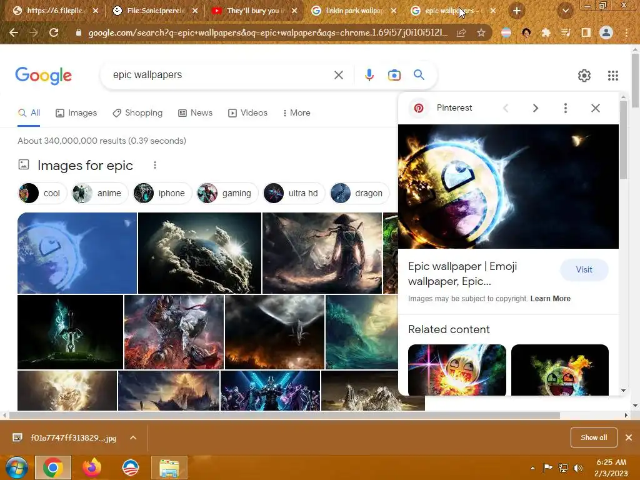Open the media control playlist icon
This screenshot has height=480, width=640.
click(x=566, y=32)
